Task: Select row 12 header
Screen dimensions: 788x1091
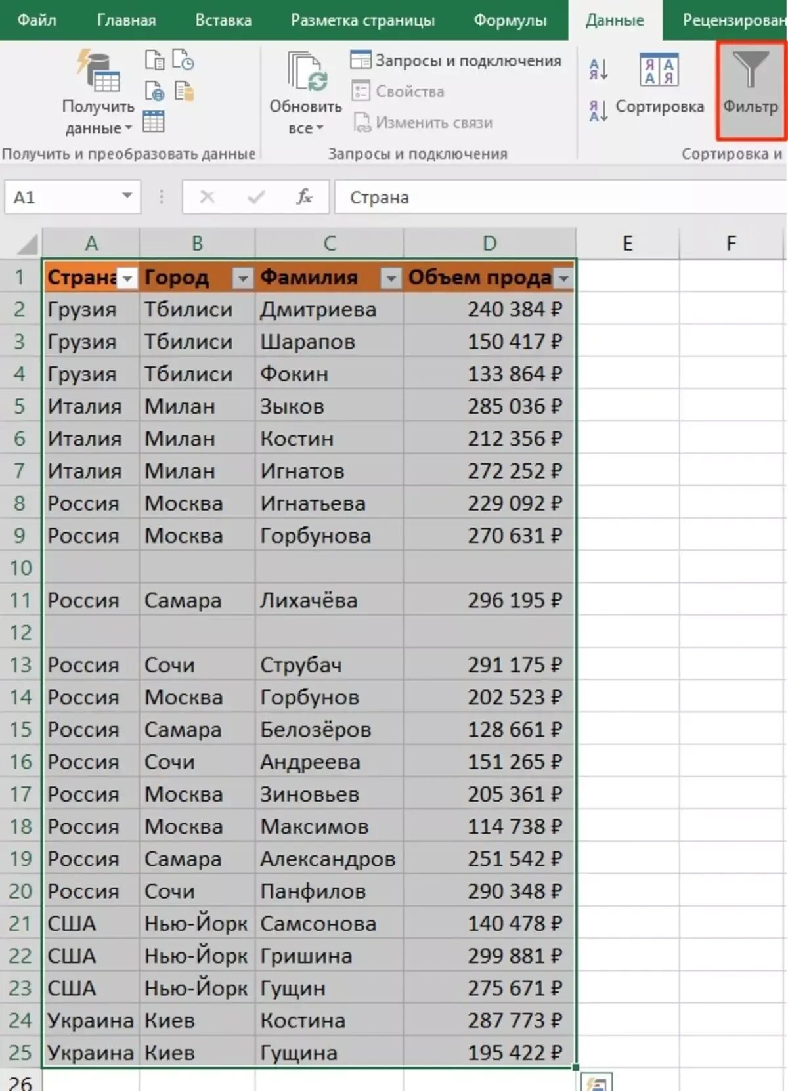Action: coord(20,633)
